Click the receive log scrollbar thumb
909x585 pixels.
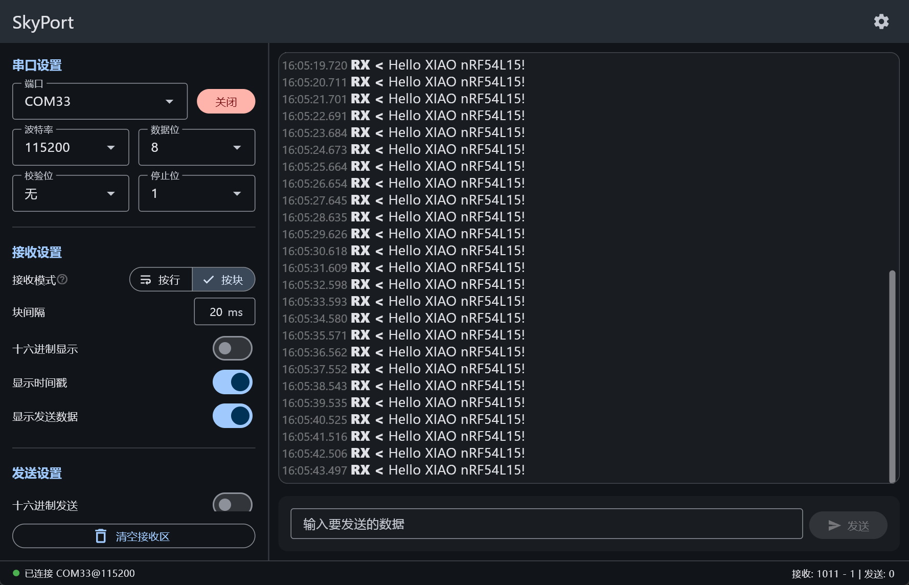pyautogui.click(x=892, y=376)
